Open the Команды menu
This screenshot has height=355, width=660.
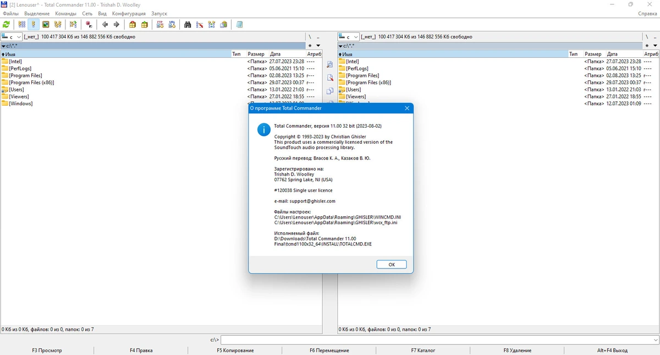click(x=66, y=13)
